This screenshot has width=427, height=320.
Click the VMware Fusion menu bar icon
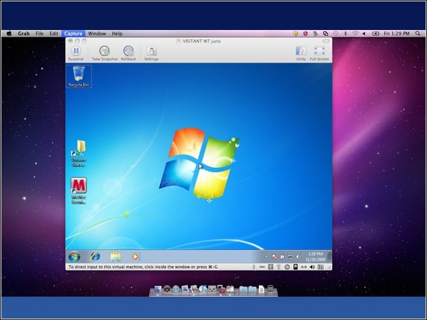[x=326, y=33]
